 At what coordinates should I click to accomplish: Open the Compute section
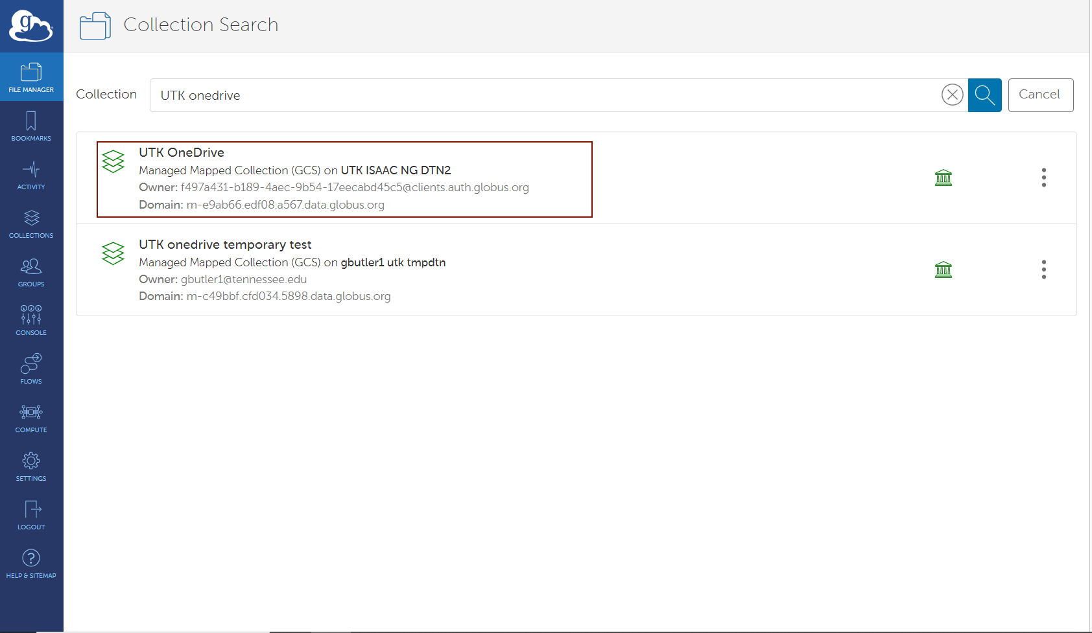(31, 417)
